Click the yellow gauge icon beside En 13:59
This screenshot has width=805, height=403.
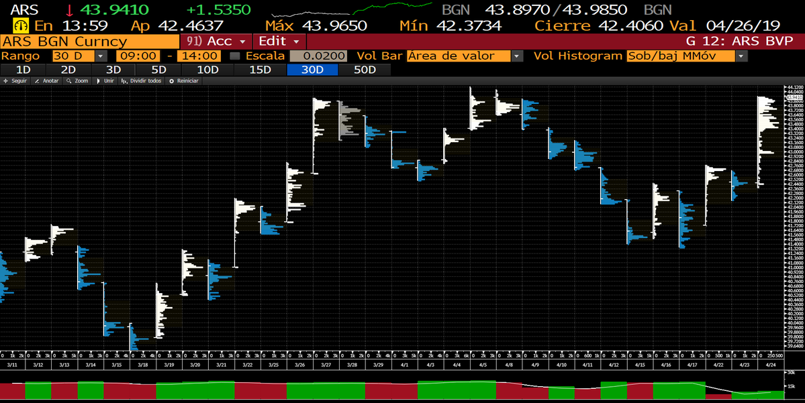click(x=21, y=25)
